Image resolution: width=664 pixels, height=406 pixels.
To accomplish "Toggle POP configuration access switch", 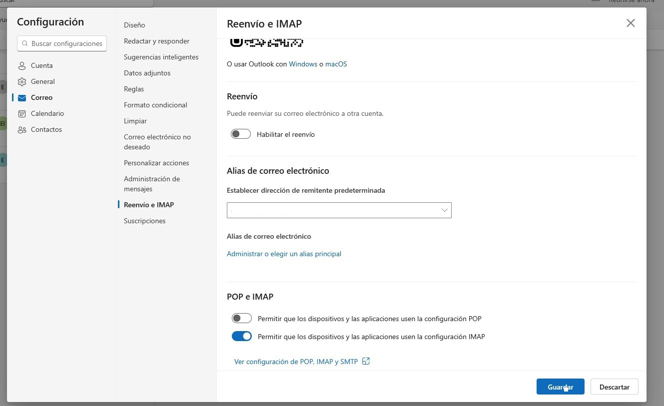I will pos(242,318).
